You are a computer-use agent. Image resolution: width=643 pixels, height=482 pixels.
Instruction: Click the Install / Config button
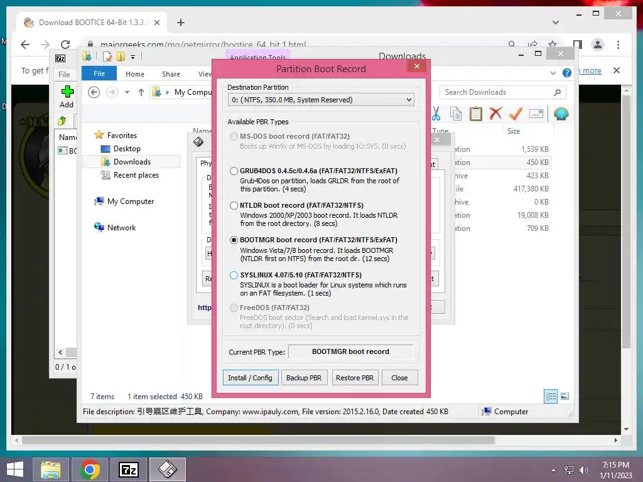pyautogui.click(x=250, y=377)
